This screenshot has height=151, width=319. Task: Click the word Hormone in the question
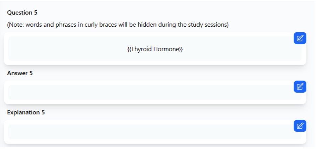click(x=166, y=49)
